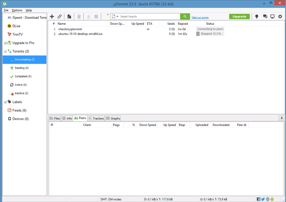
Task: Click download speed status bar entry
Action: pyautogui.click(x=158, y=200)
